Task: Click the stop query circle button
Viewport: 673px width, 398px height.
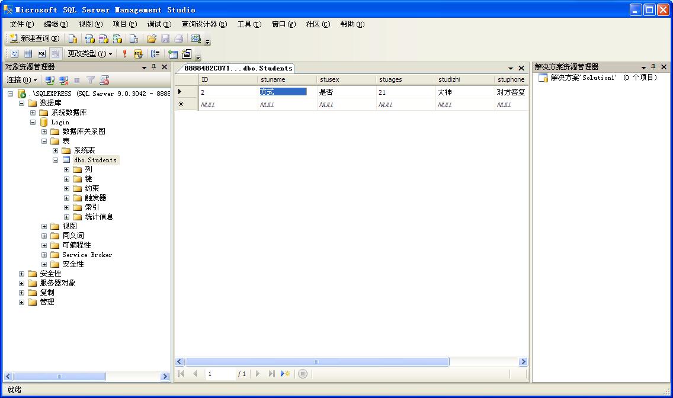Action: (303, 374)
